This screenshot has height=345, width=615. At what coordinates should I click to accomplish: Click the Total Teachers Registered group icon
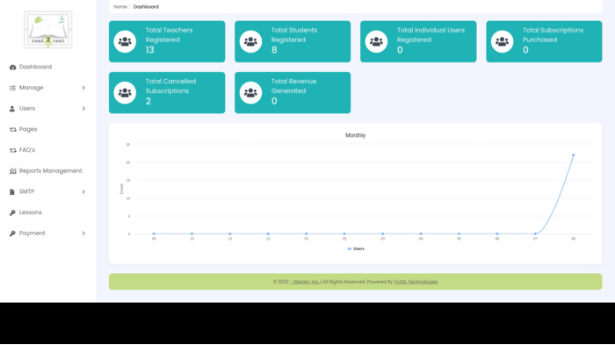coord(125,41)
